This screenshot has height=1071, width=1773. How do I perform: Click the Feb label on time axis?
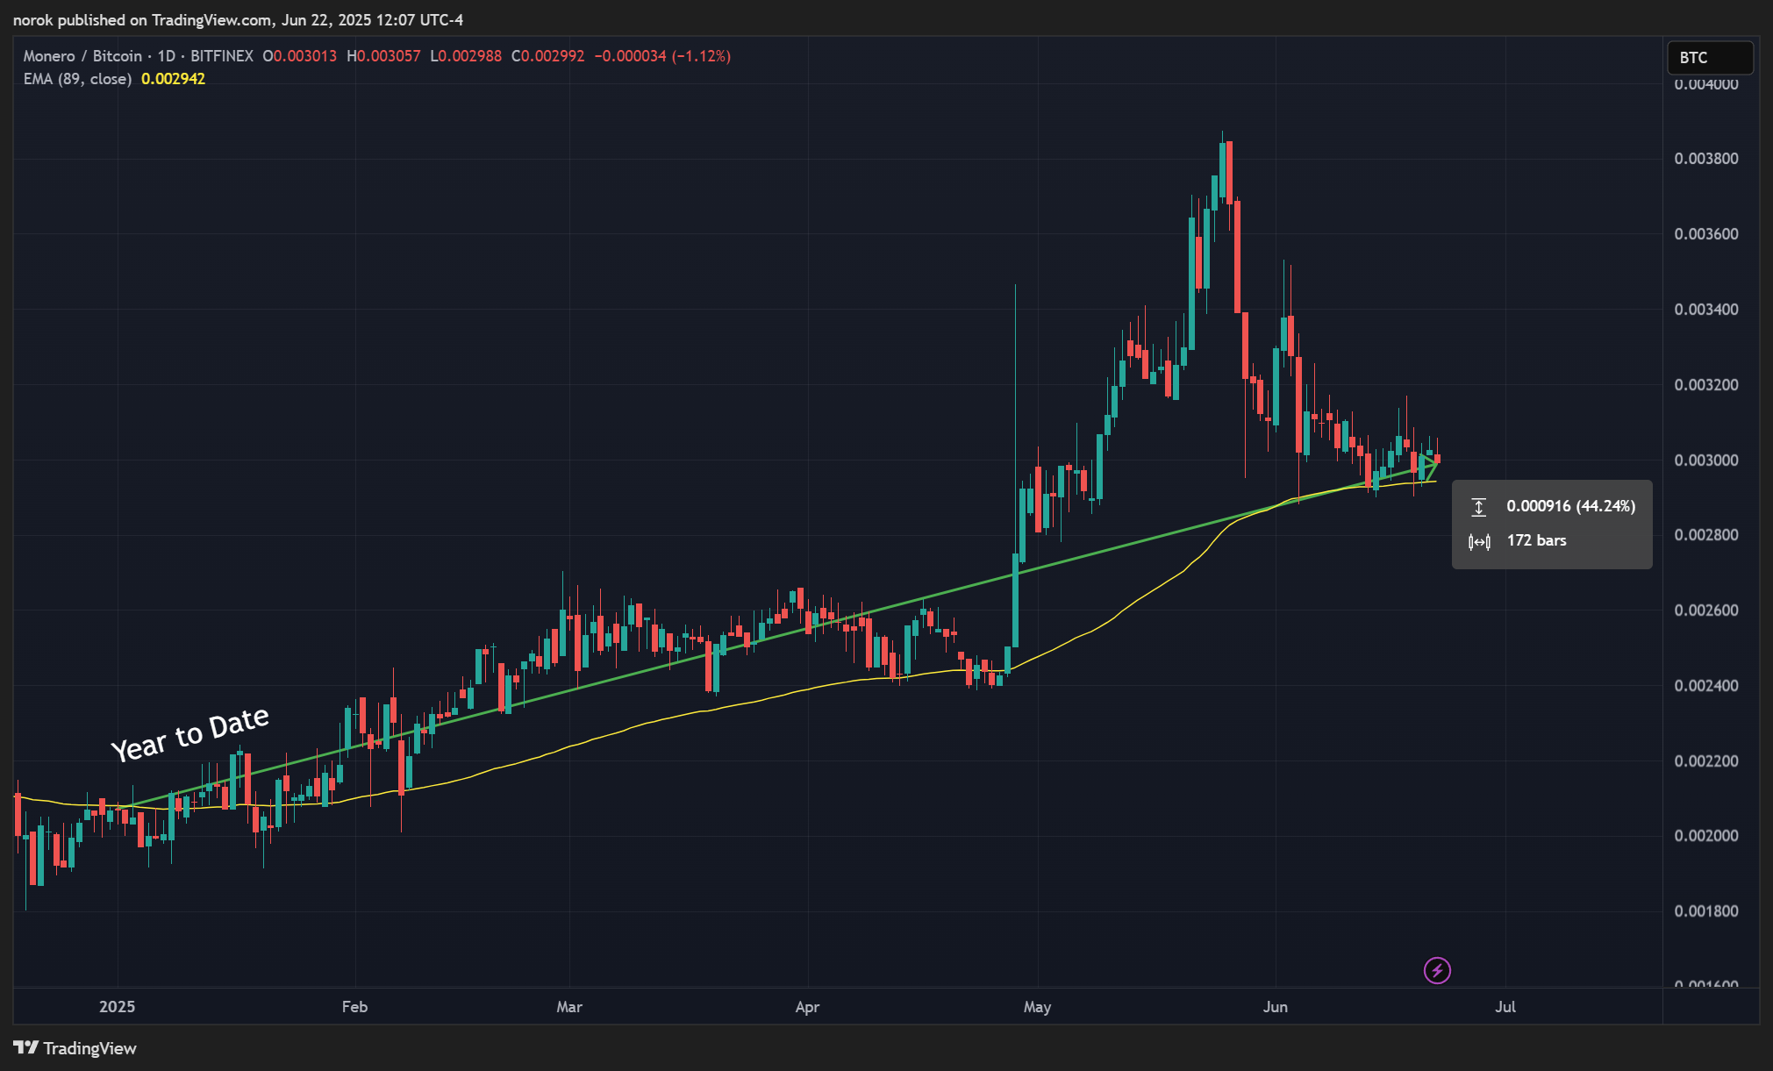point(354,1007)
